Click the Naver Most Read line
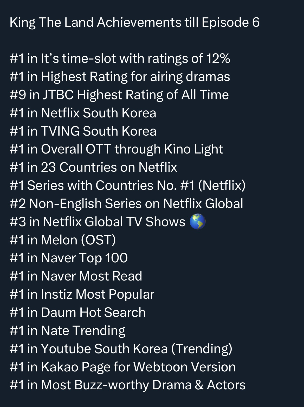The height and width of the screenshot is (407, 304). (x=76, y=276)
